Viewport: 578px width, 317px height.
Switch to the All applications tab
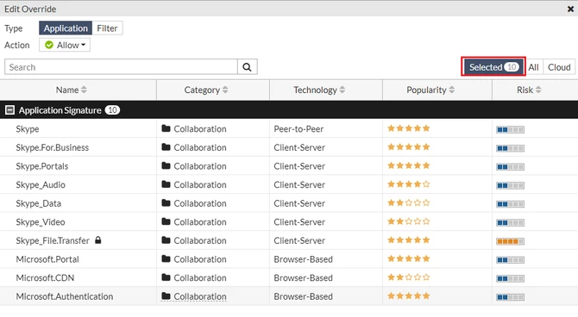click(533, 67)
